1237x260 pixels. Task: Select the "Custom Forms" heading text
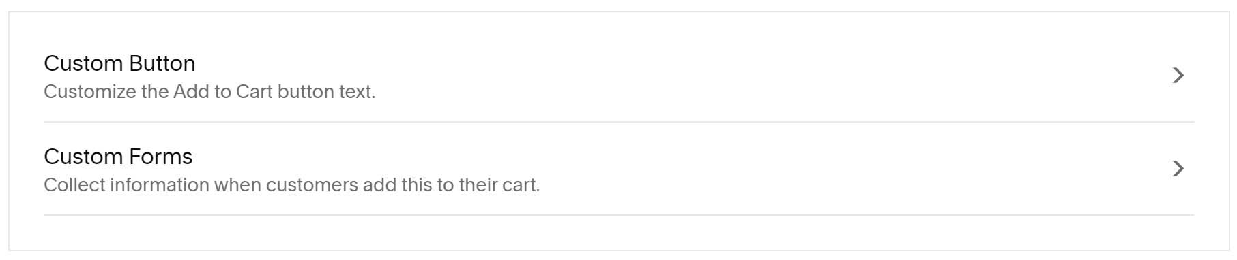point(118,157)
